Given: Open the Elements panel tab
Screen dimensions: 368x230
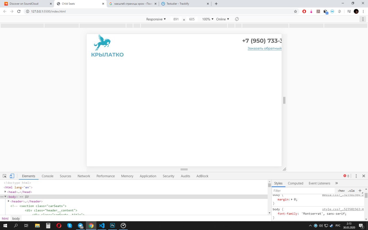Looking at the screenshot, I should [28, 176].
